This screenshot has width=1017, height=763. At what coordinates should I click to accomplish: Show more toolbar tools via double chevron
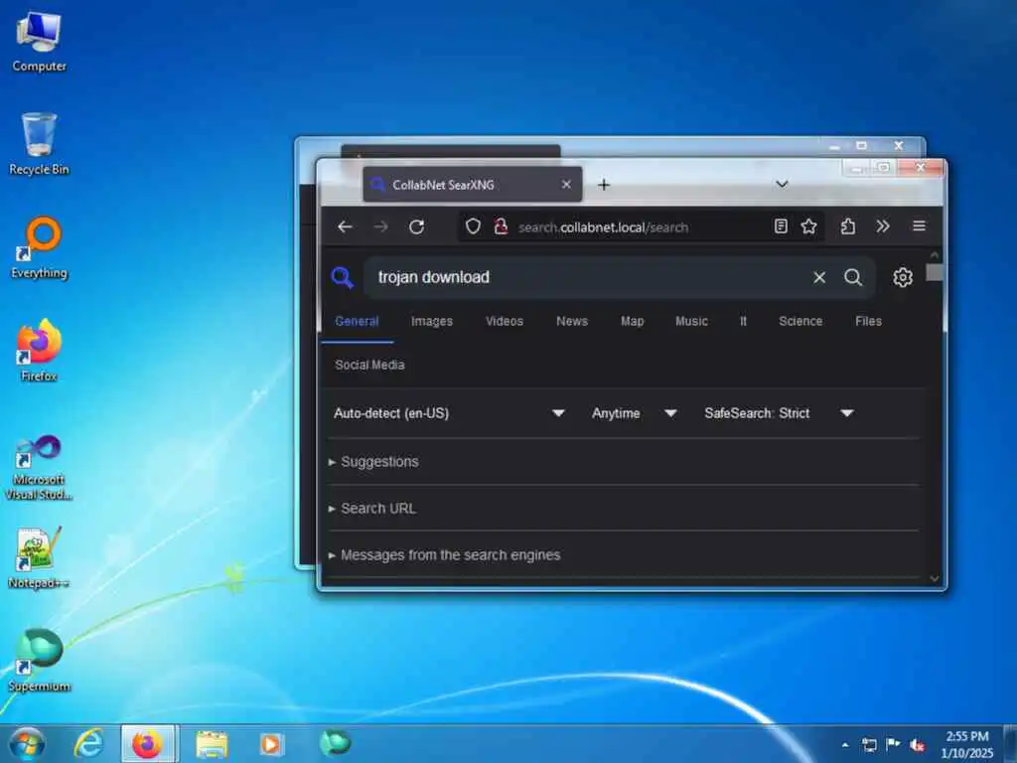point(883,226)
